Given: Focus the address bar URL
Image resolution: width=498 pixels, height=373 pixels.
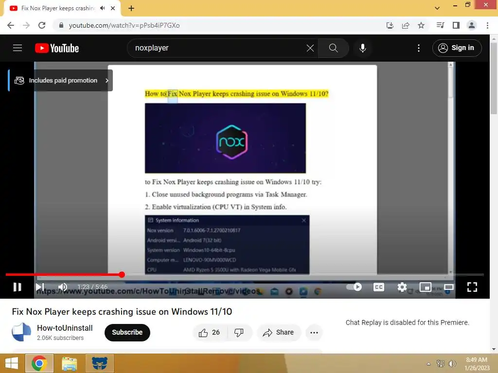Looking at the screenshot, I should 124,25.
